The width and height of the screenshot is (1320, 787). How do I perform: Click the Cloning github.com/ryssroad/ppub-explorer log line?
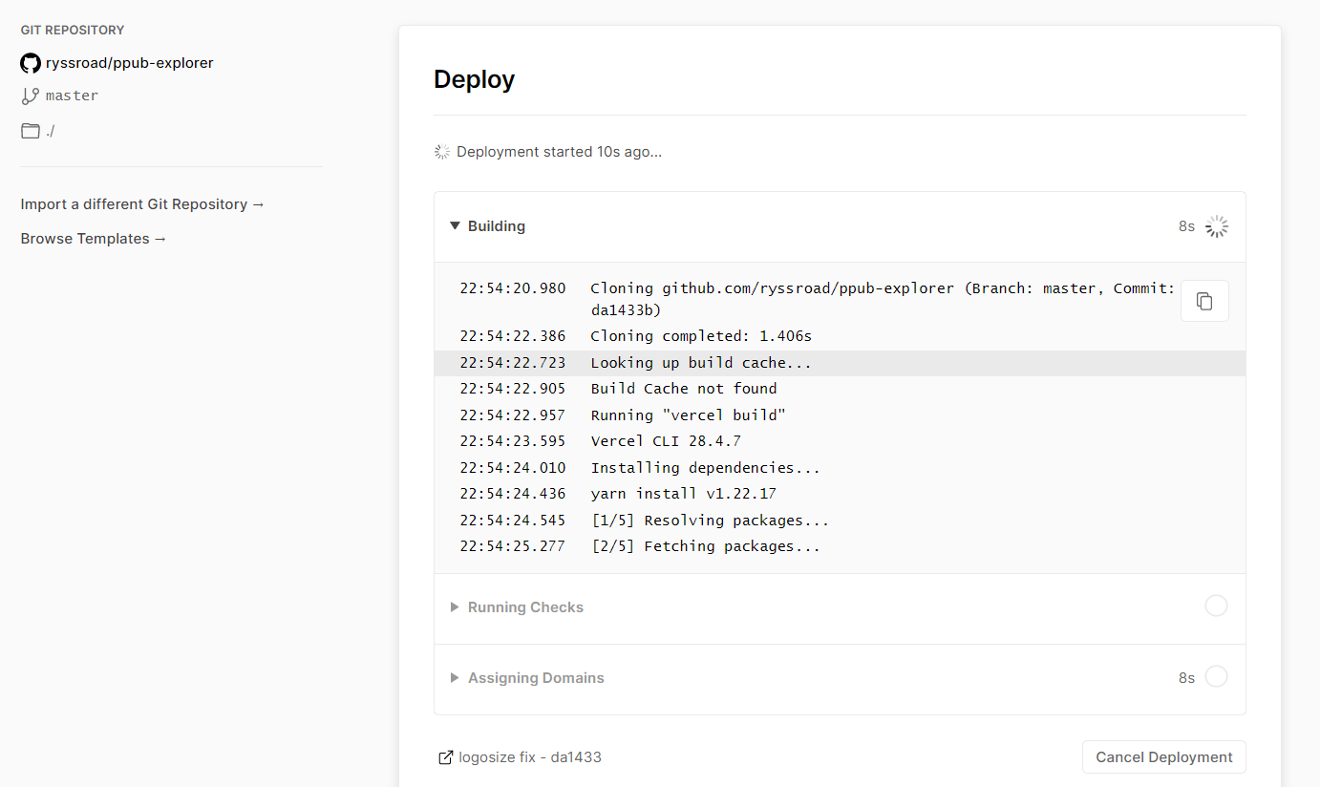point(840,299)
